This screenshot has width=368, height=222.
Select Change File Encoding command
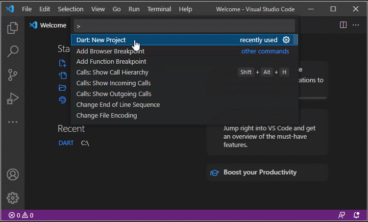tap(106, 116)
